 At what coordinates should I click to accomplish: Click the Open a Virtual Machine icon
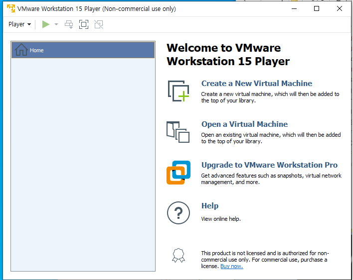pyautogui.click(x=178, y=132)
